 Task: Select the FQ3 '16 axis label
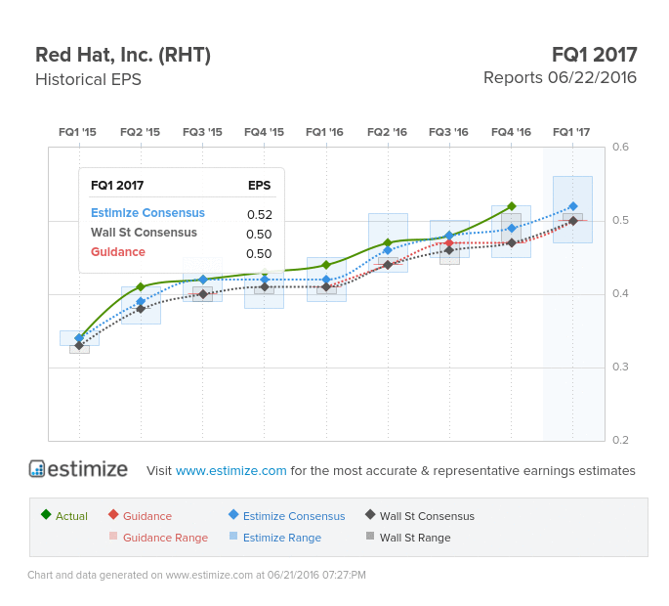(448, 132)
